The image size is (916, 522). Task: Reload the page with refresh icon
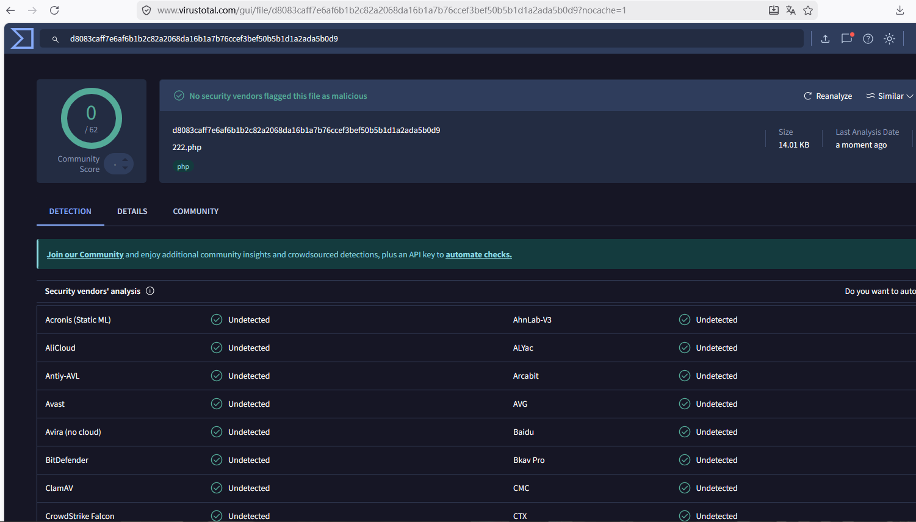point(54,10)
